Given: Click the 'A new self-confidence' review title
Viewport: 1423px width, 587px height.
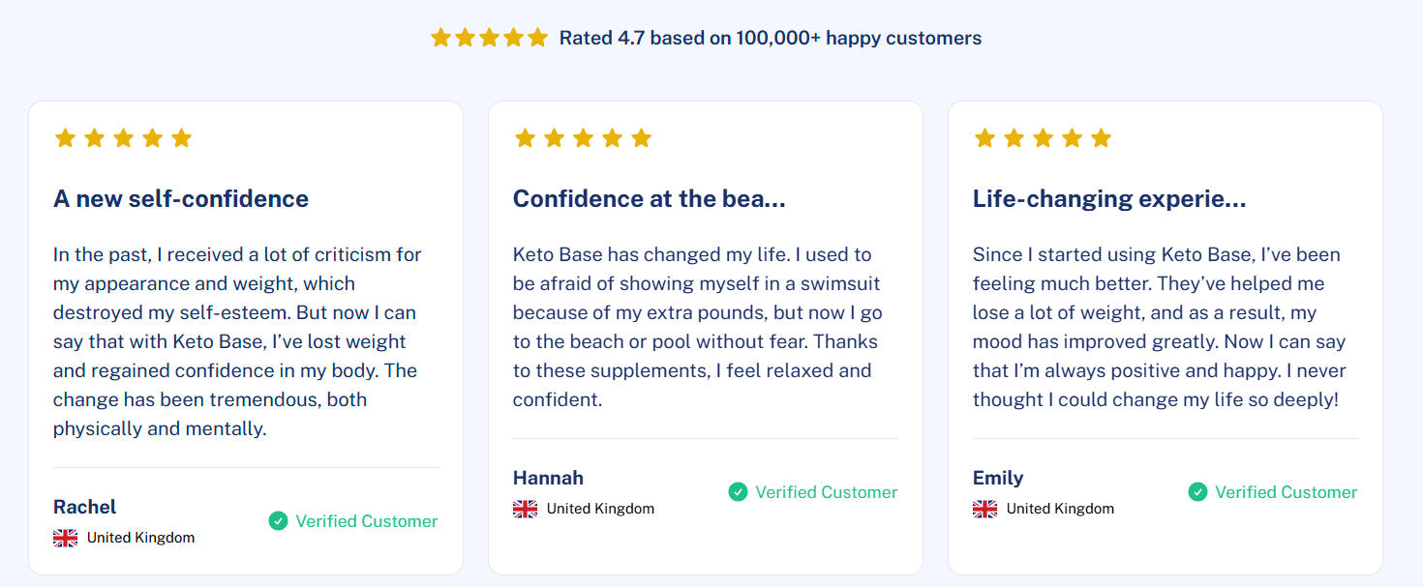Looking at the screenshot, I should (181, 199).
